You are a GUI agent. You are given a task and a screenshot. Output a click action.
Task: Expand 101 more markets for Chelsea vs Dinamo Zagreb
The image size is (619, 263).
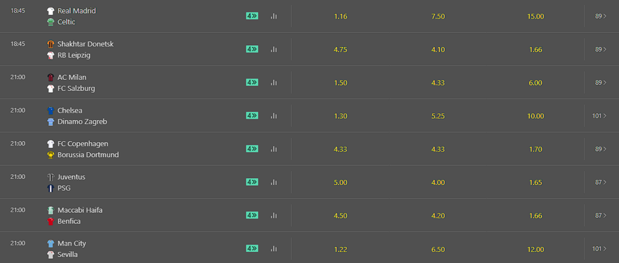(x=599, y=116)
